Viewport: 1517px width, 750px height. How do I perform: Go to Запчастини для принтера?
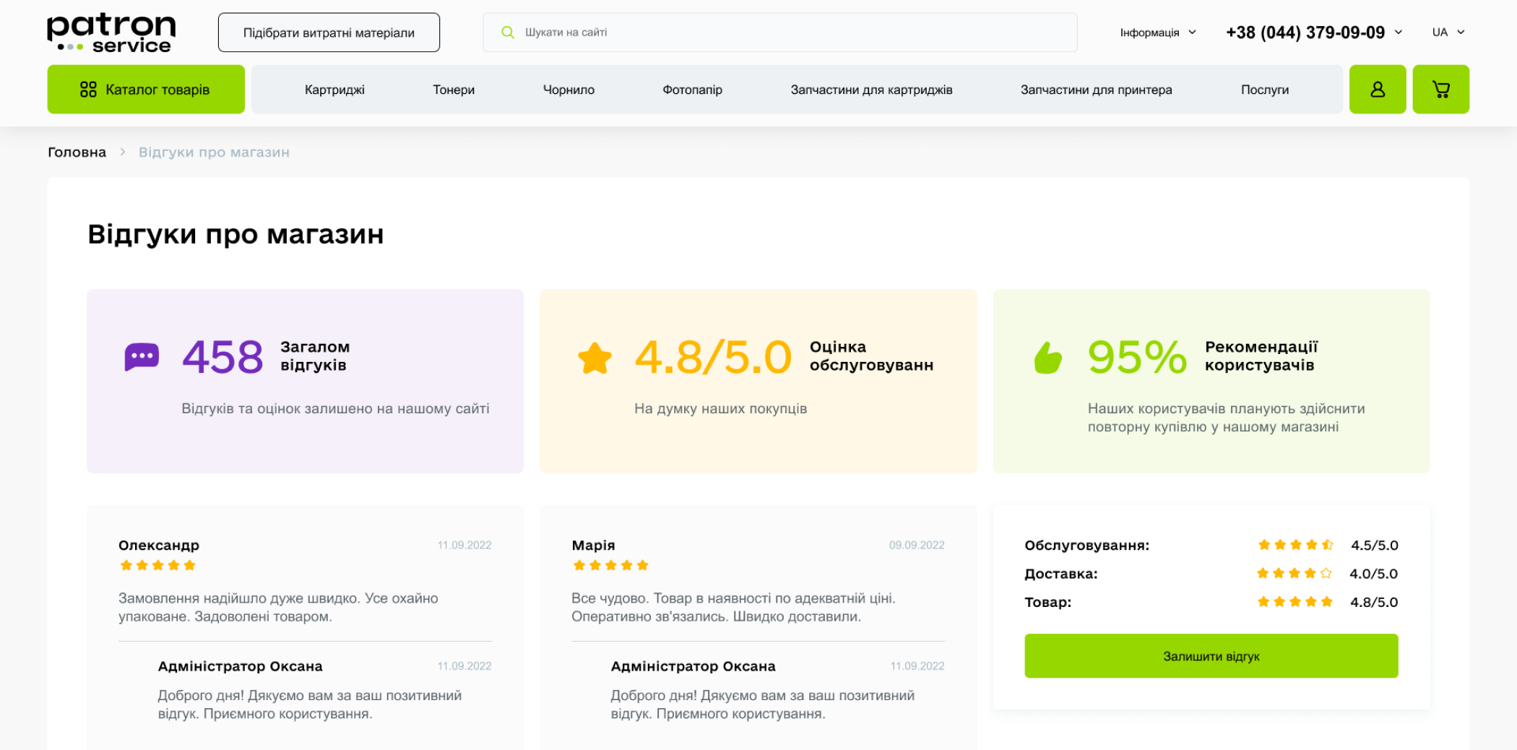tap(1096, 90)
